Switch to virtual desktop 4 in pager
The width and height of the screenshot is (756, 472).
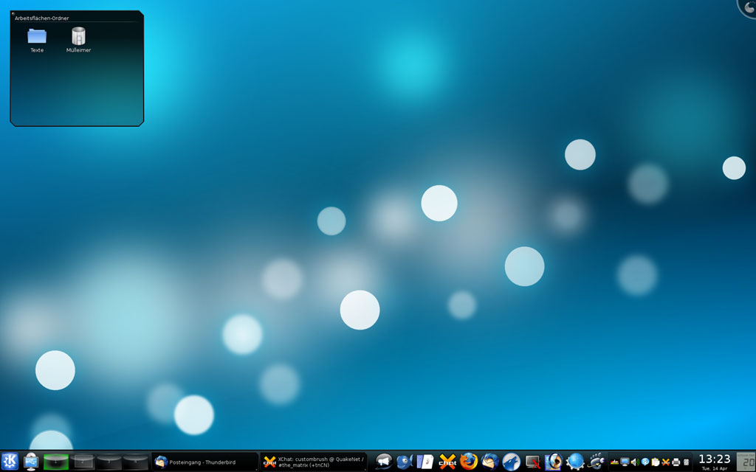(x=135, y=462)
